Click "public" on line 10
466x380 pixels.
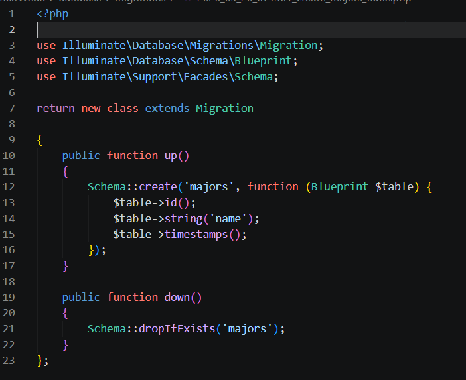point(81,156)
